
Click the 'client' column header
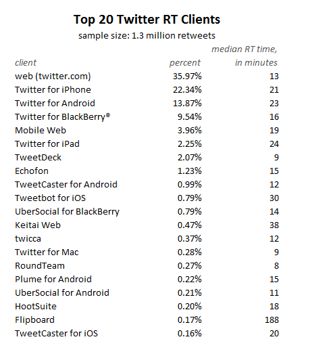(26, 62)
